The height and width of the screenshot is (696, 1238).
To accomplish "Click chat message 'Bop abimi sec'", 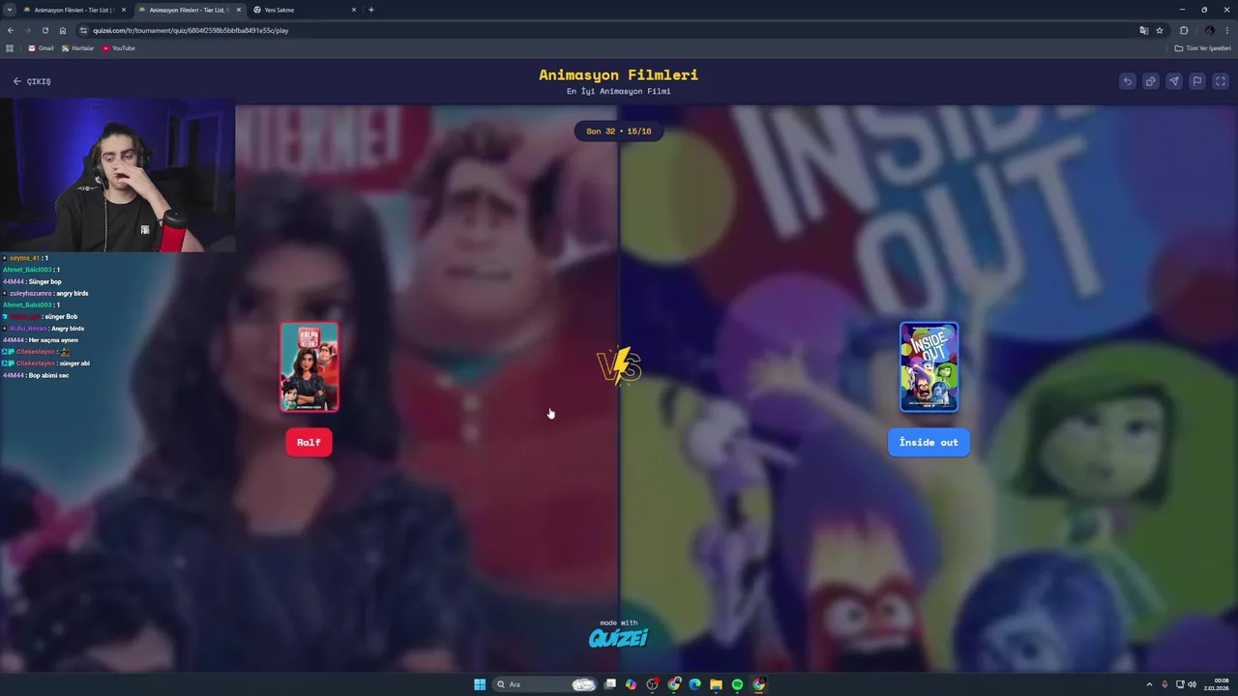I will click(48, 375).
